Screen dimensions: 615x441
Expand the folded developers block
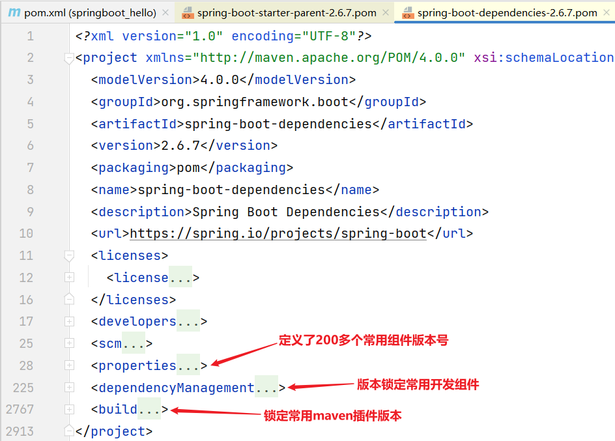tap(69, 321)
